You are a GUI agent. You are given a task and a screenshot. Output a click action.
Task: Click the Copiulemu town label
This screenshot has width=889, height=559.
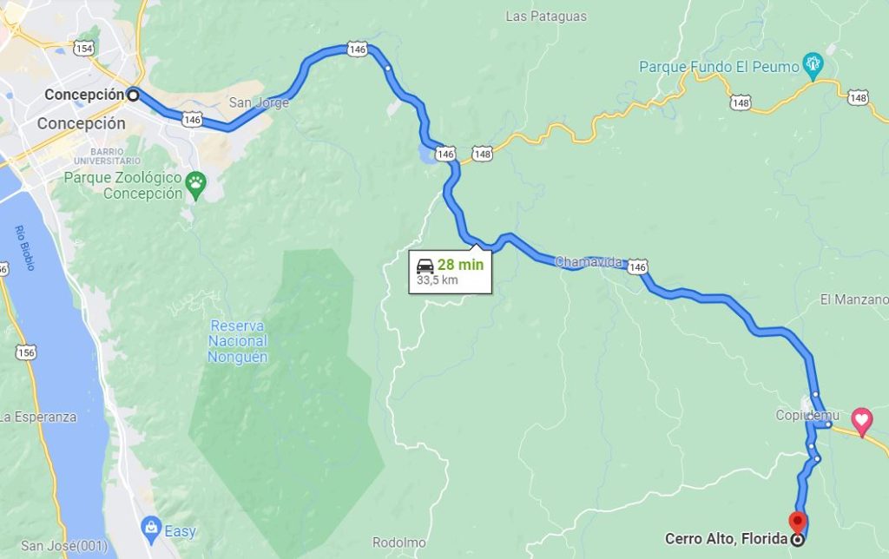(807, 416)
